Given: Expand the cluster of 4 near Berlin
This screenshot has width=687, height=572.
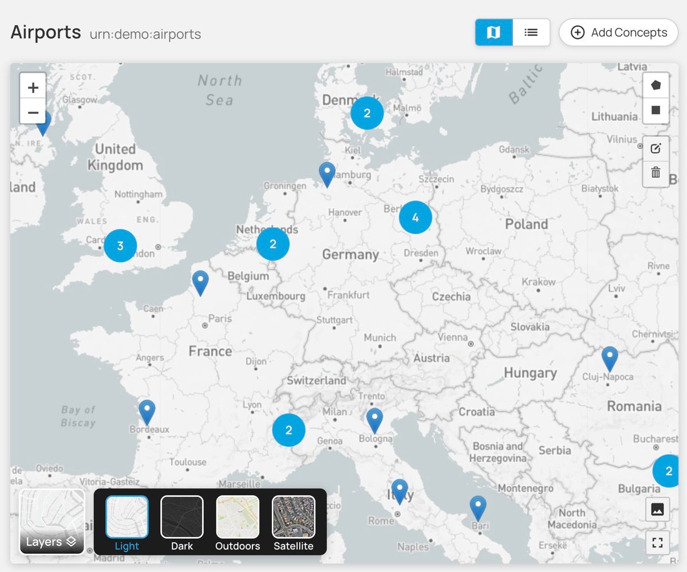Looking at the screenshot, I should [x=415, y=218].
